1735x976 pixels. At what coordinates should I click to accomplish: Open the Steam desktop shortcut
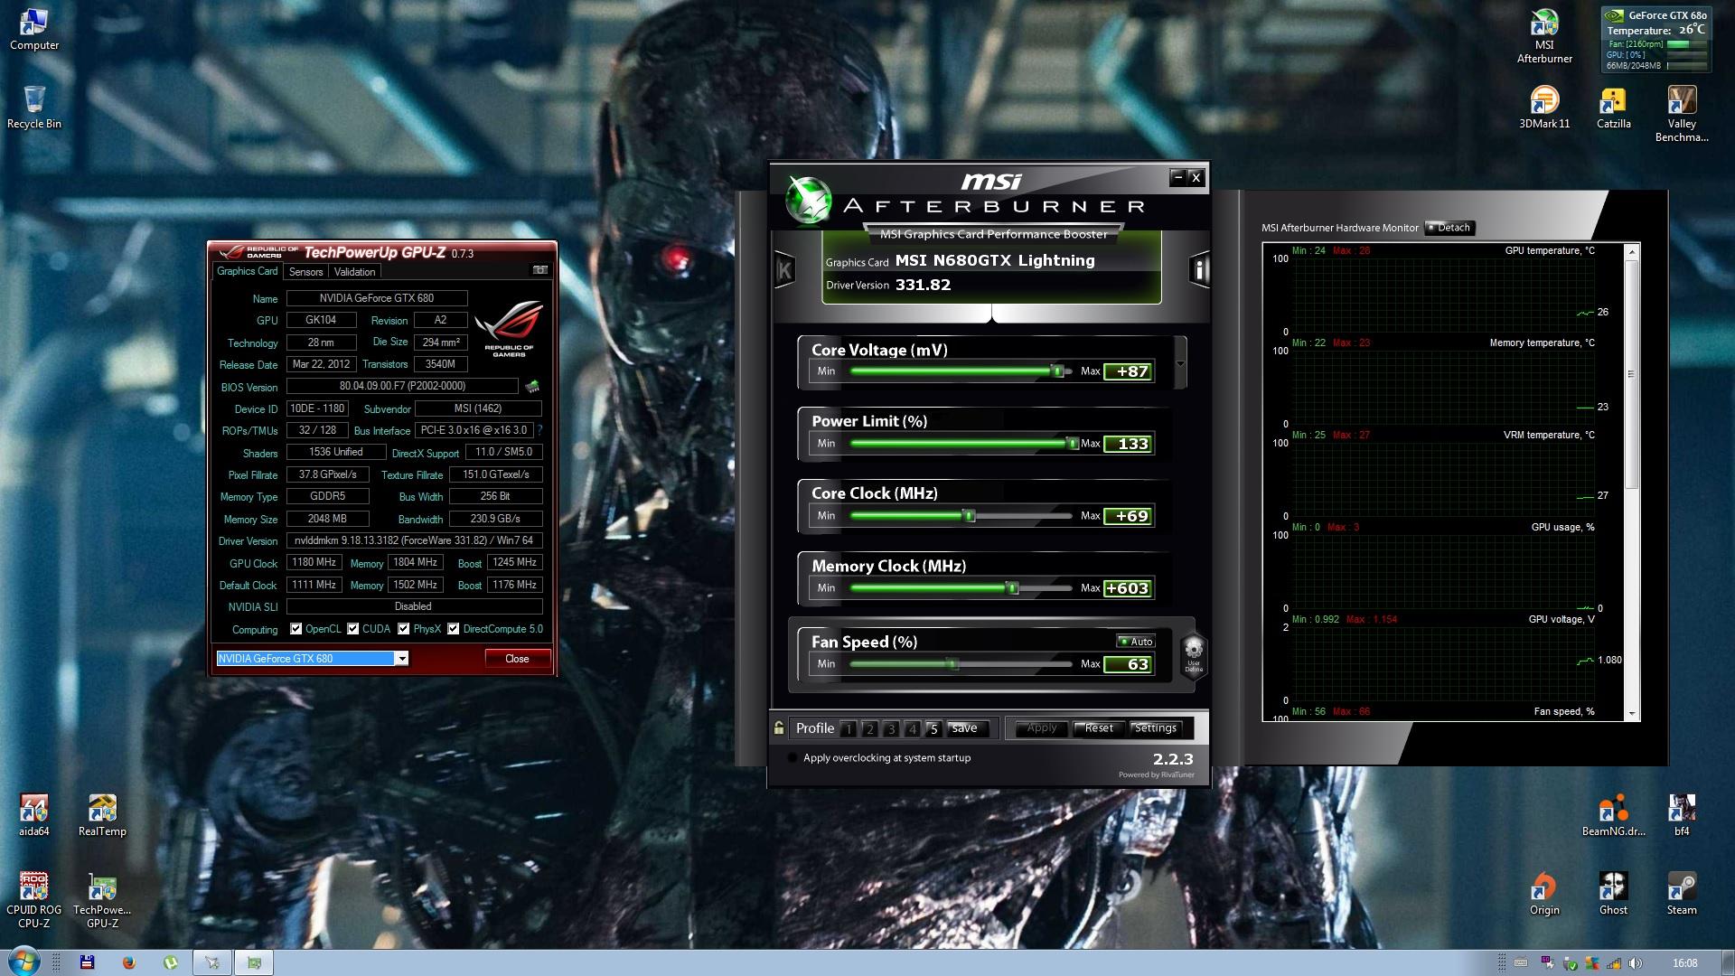pos(1682,894)
